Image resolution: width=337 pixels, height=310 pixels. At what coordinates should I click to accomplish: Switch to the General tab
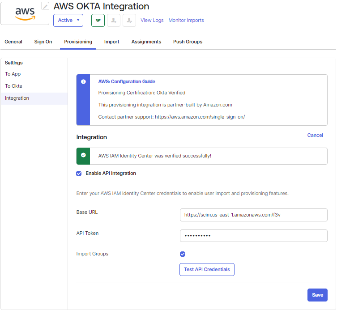pos(13,42)
